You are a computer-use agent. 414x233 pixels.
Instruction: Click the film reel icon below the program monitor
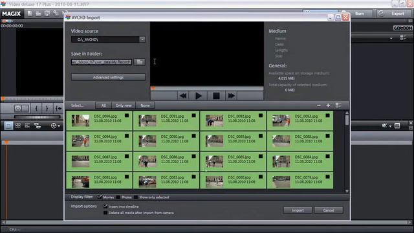17,108
